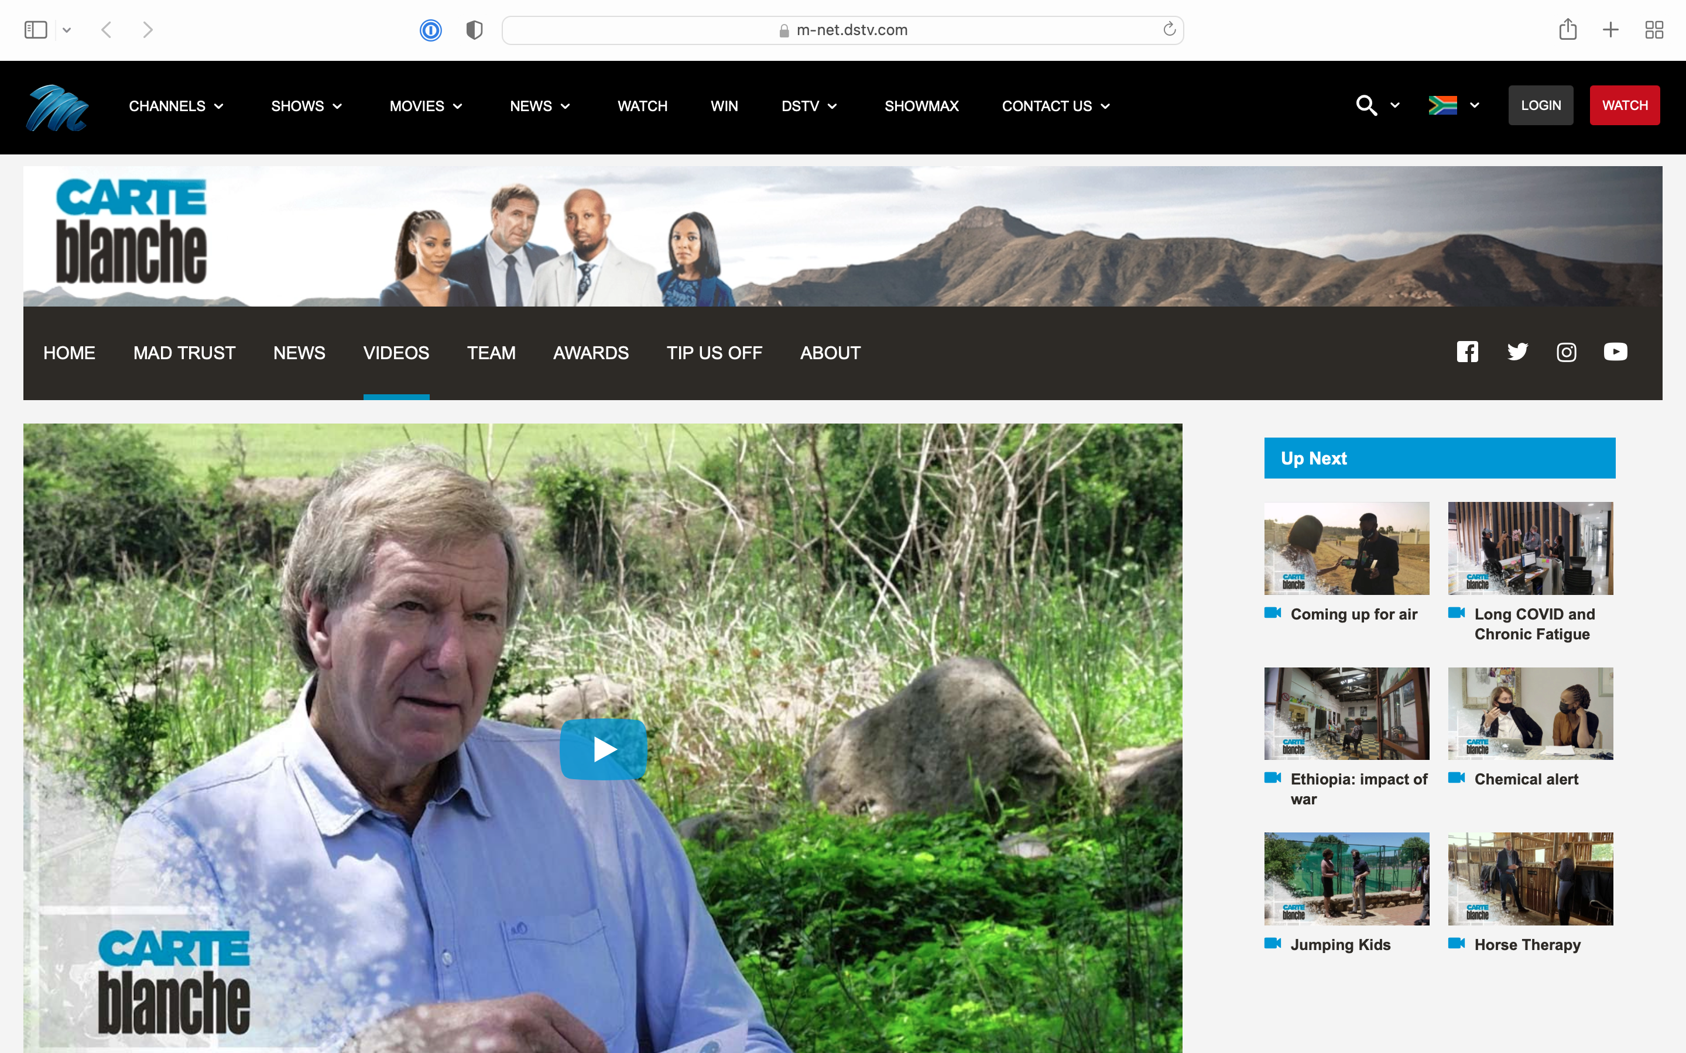1686x1053 pixels.
Task: Open Coming up for air video link
Action: click(1353, 614)
